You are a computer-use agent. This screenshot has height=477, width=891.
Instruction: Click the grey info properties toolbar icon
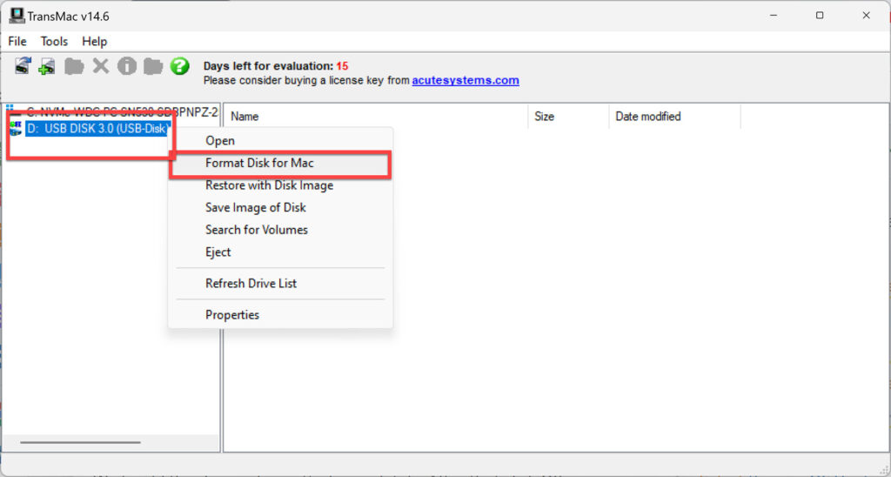[x=127, y=66]
